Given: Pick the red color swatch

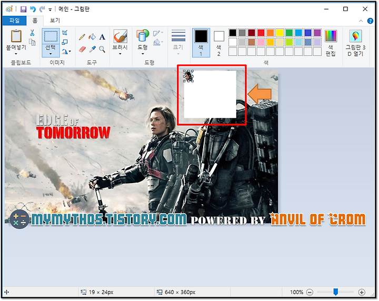Looking at the screenshot, I should point(261,33).
